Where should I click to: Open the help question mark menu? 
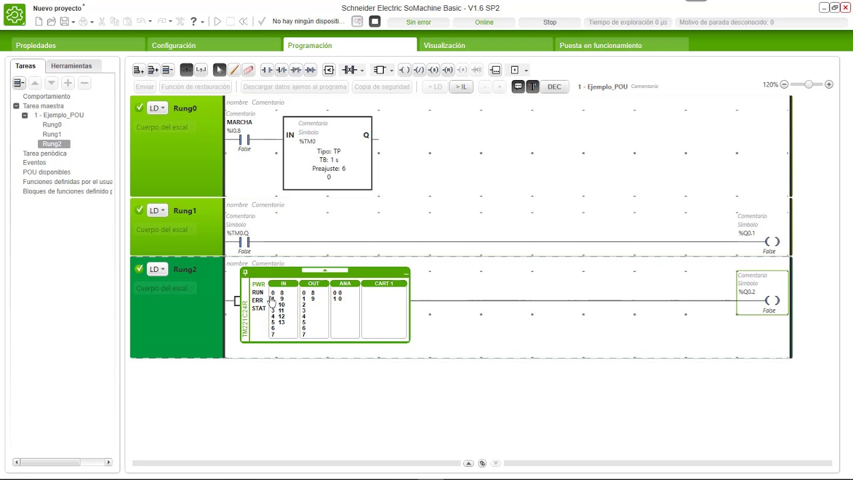click(194, 22)
